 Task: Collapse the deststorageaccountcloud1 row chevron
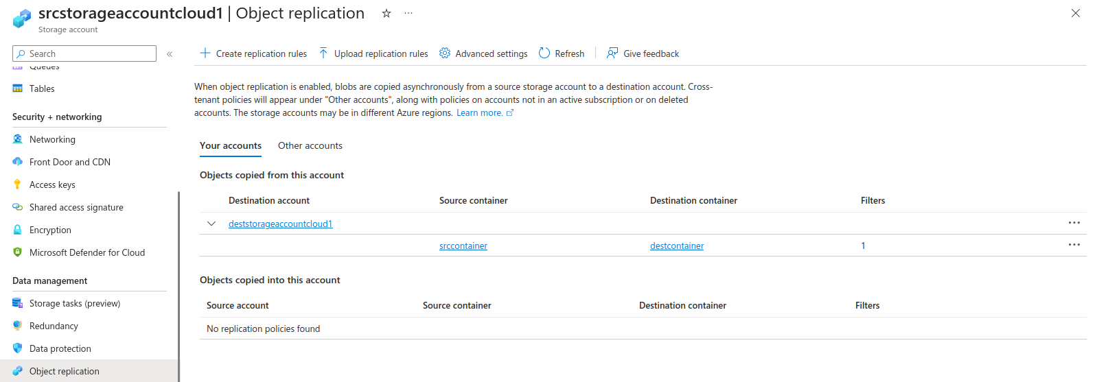(x=211, y=224)
